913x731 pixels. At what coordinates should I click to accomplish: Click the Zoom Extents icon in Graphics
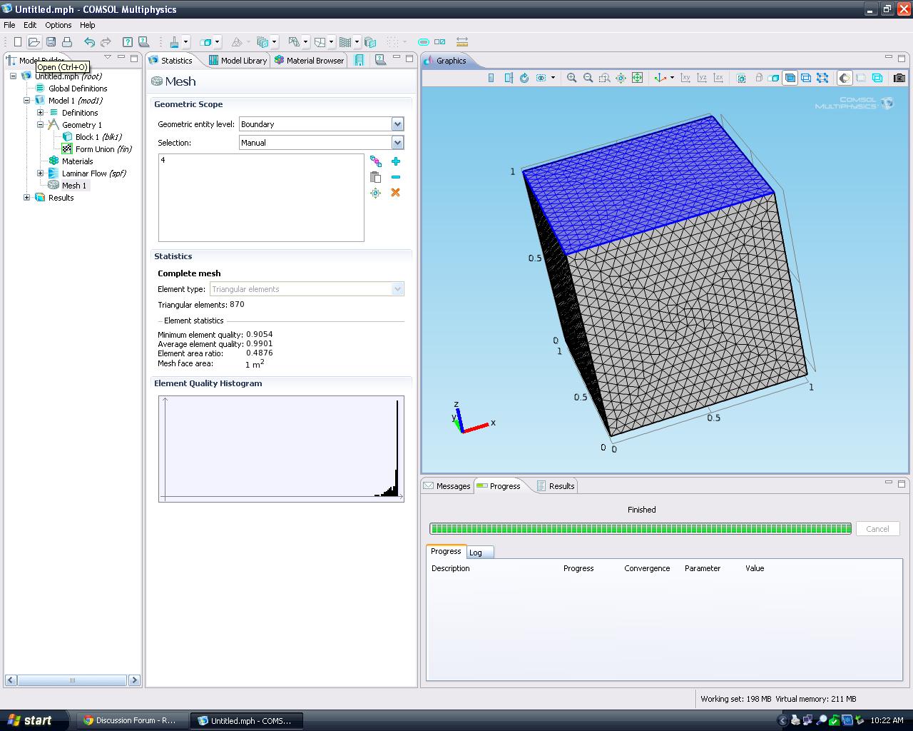pyautogui.click(x=637, y=78)
